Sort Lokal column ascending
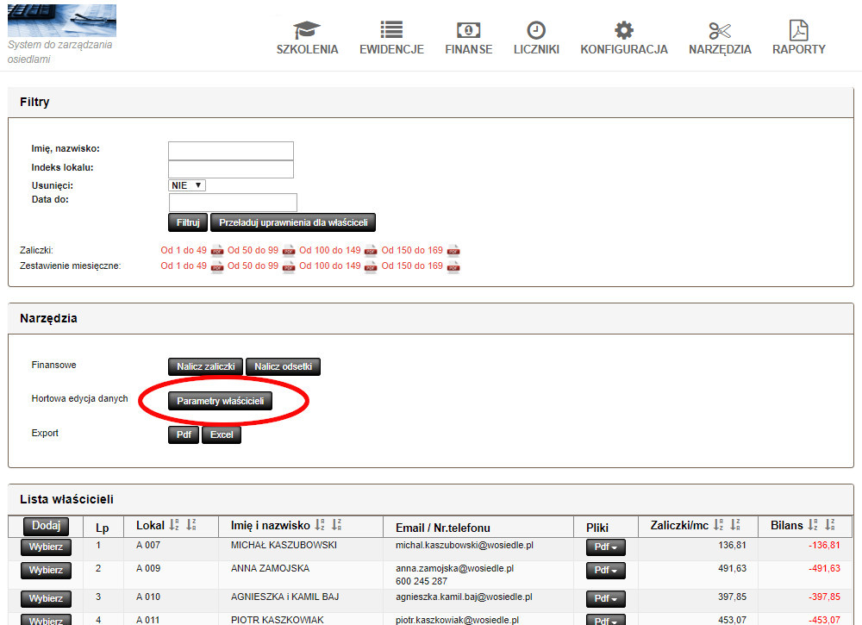This screenshot has width=862, height=625. point(174,524)
